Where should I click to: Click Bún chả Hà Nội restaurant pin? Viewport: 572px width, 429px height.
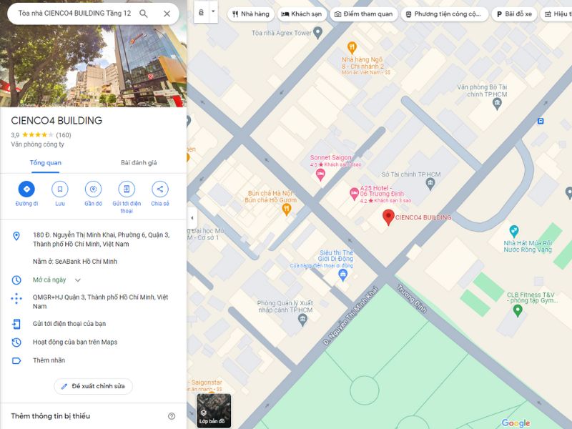[x=287, y=209]
